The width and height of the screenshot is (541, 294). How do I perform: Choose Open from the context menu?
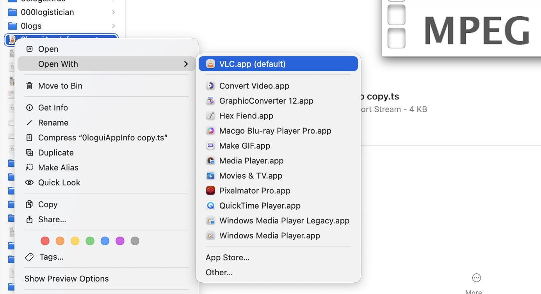click(x=107, y=49)
